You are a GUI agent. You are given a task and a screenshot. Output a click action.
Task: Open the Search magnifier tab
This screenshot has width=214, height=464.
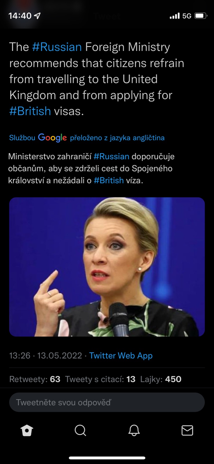80,430
